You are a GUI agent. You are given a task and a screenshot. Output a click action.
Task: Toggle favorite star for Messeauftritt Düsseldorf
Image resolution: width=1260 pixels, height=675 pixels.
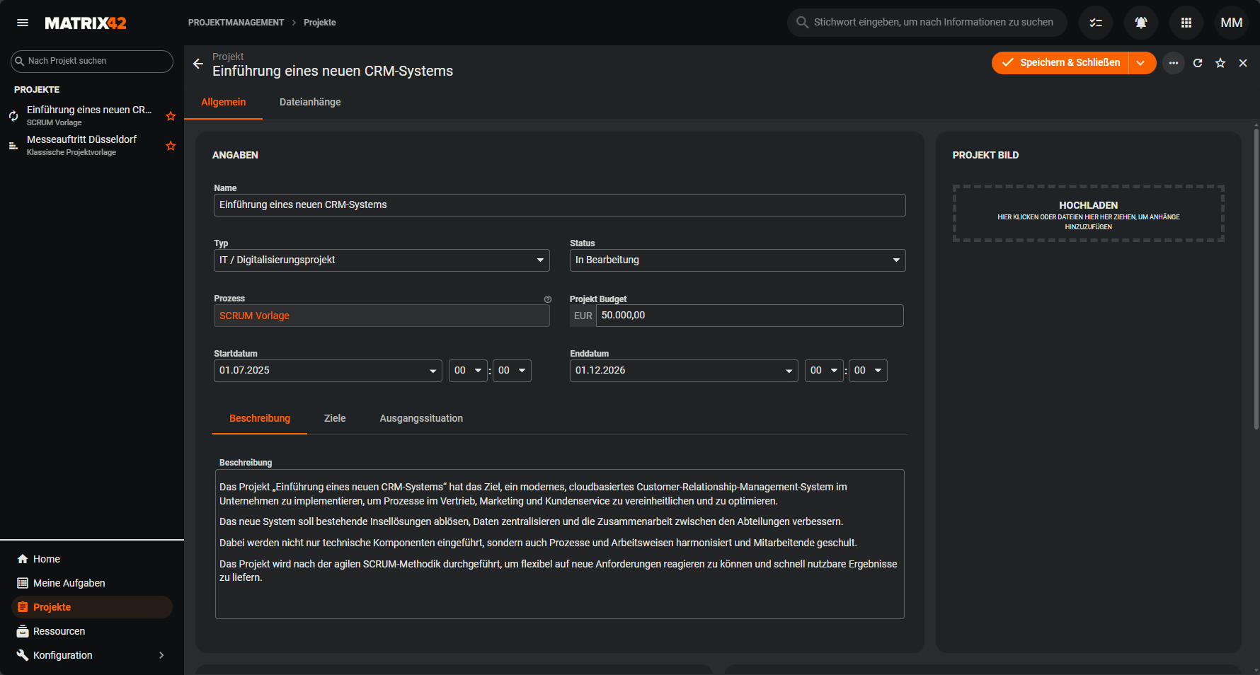pos(171,146)
